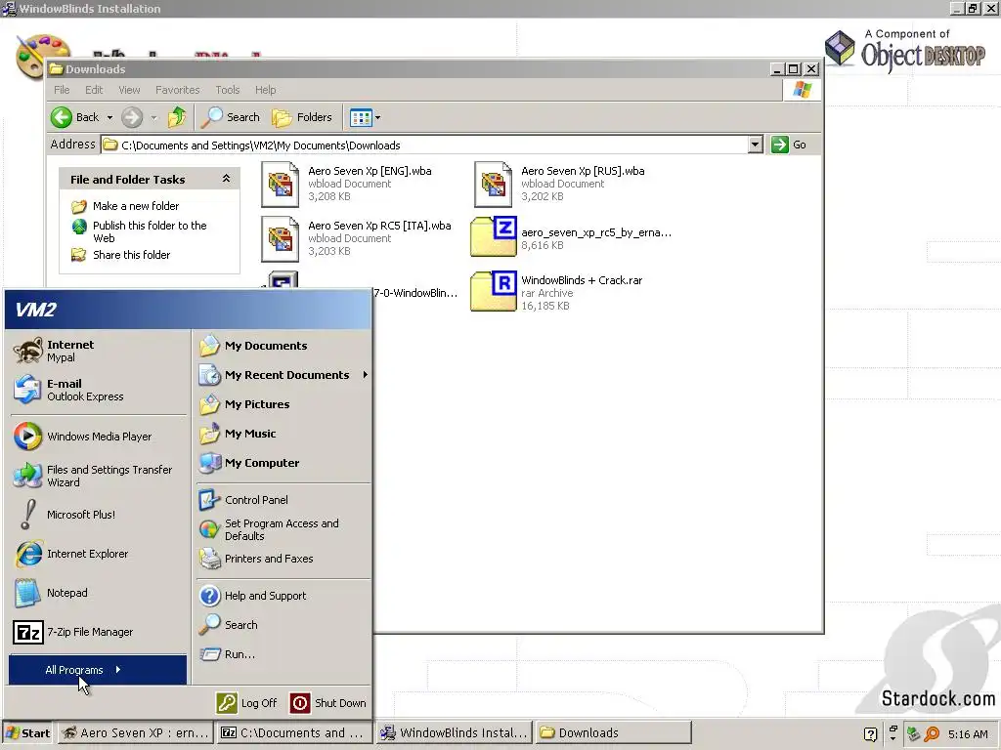Select Aero Seven Xp RC5 [ITA].wba file
This screenshot has width=1001, height=750.
[x=356, y=238]
